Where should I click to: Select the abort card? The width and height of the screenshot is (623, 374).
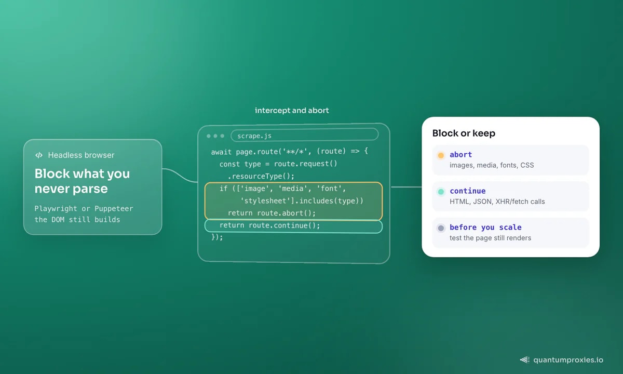(511, 160)
